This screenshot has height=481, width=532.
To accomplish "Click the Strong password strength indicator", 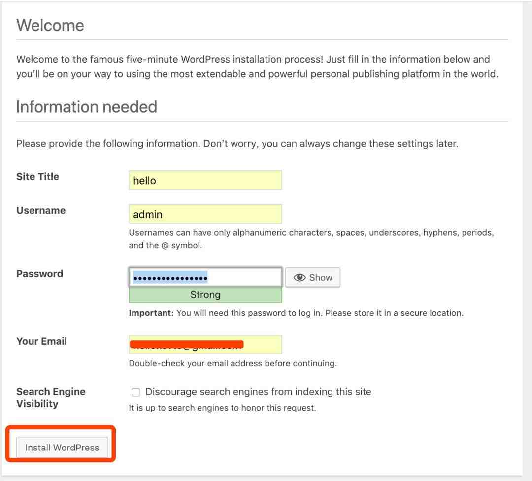I will pos(205,295).
